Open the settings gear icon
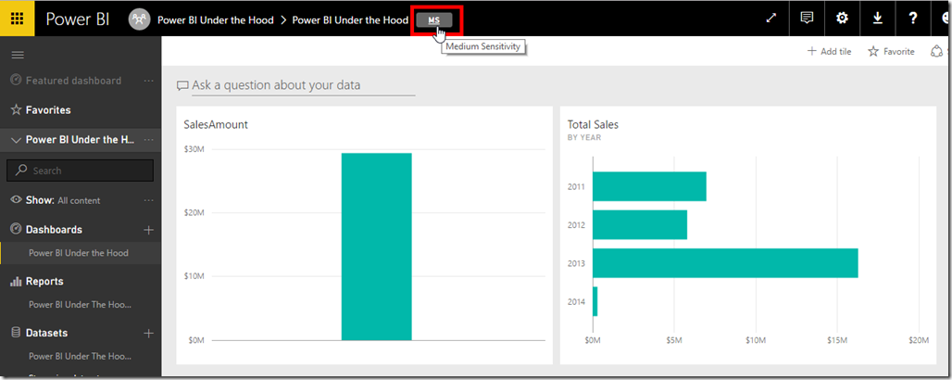The height and width of the screenshot is (380, 952). coord(842,19)
